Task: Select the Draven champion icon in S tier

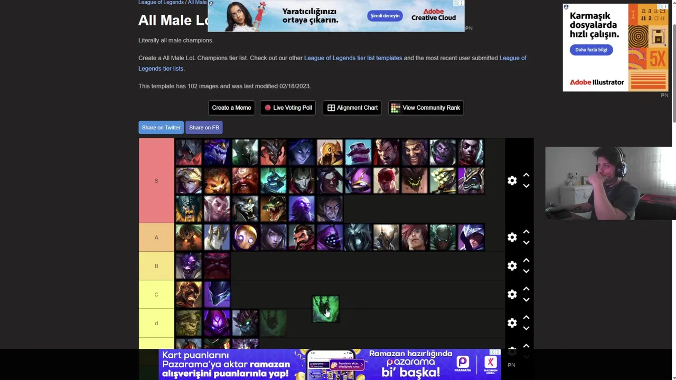Action: tap(415, 152)
